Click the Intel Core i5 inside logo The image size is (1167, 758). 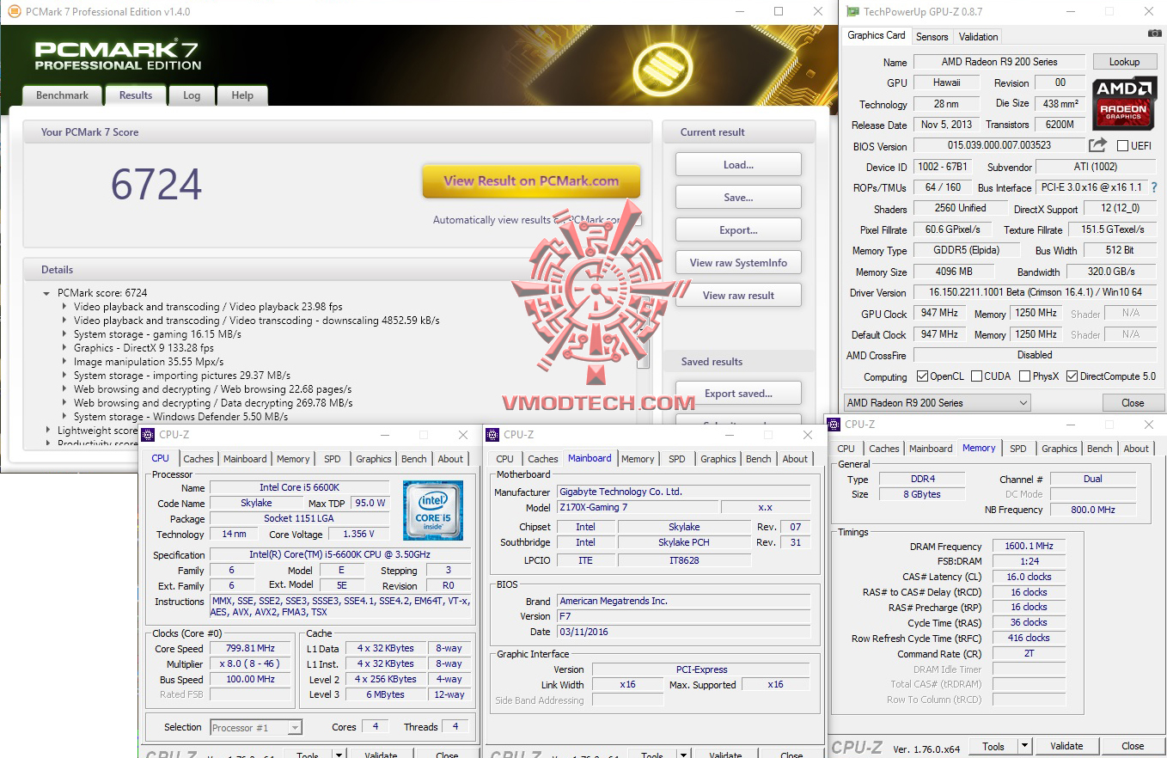click(x=433, y=510)
